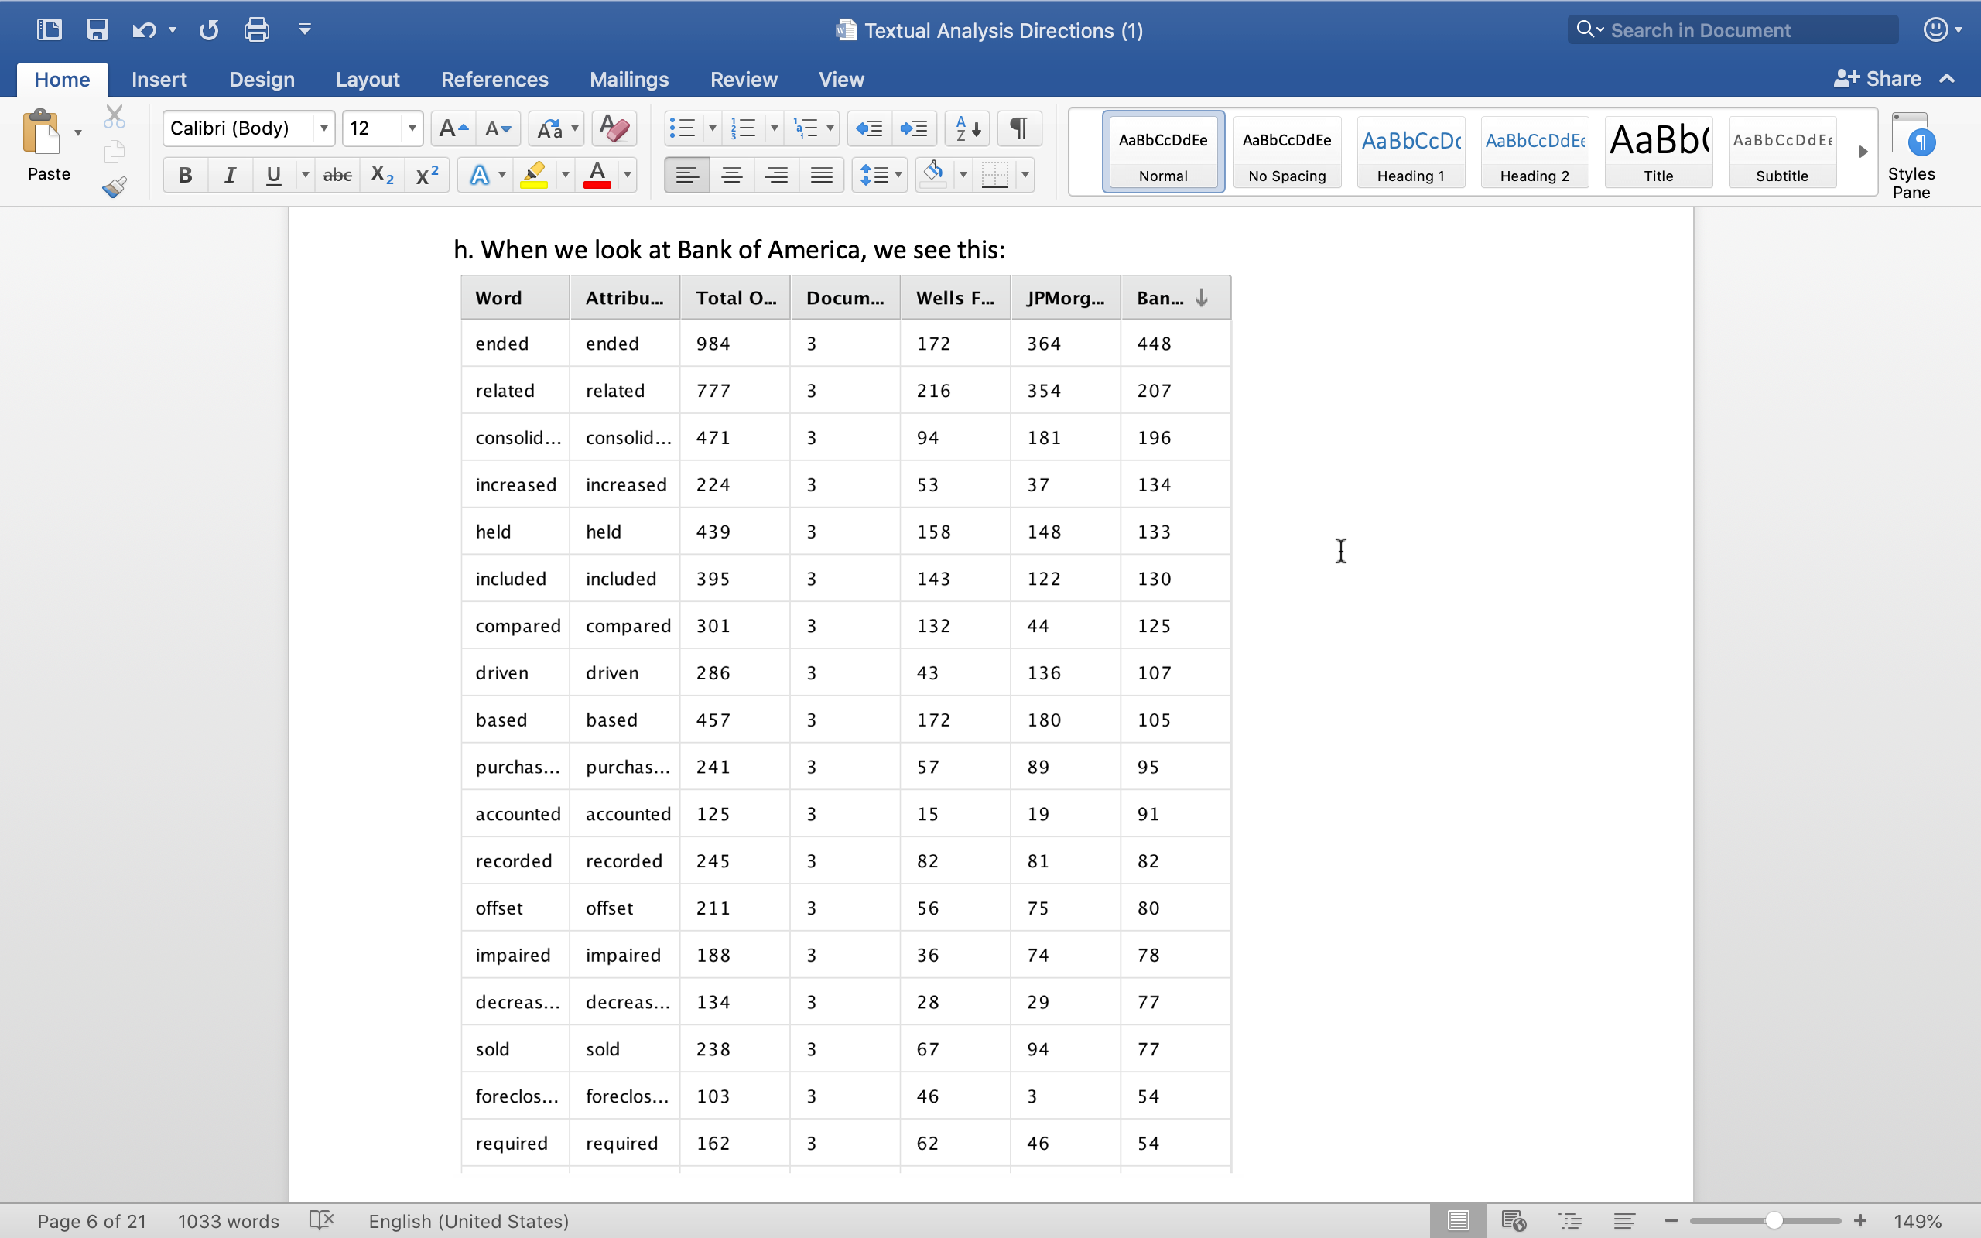
Task: Toggle bold formatting
Action: [185, 174]
